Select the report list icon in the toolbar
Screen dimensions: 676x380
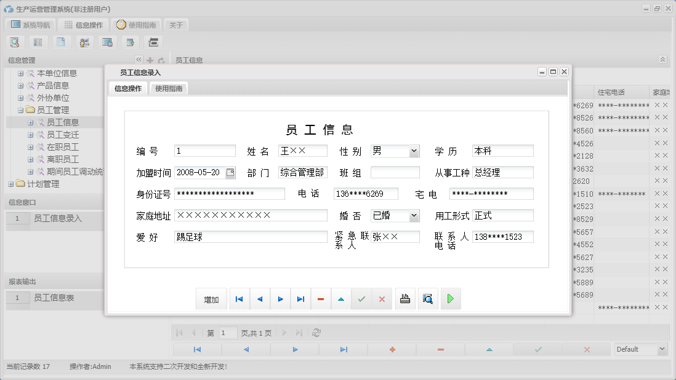(38, 42)
